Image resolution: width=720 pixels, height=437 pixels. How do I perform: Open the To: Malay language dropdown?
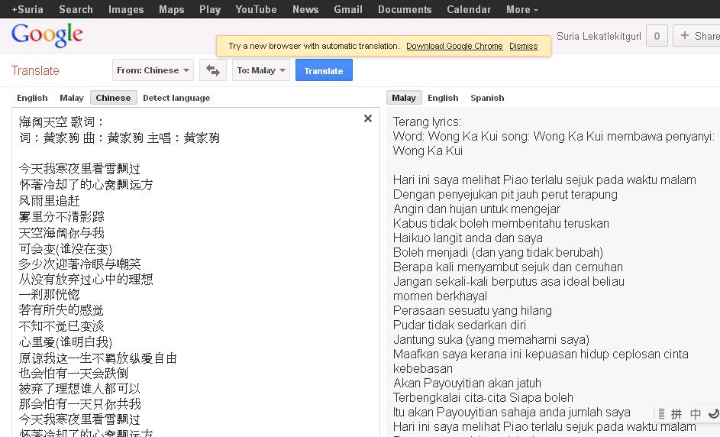(261, 70)
